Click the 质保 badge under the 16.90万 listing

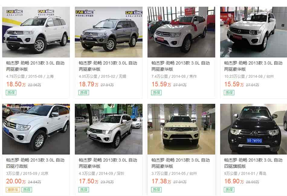click(x=229, y=190)
